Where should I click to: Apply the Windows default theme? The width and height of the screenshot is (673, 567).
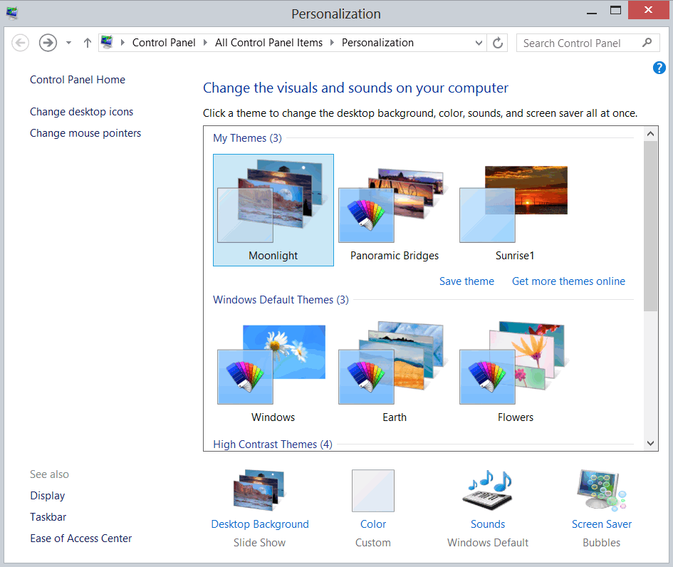[x=273, y=371]
